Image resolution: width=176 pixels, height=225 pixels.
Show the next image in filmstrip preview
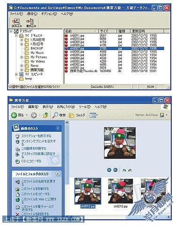coord(115,170)
